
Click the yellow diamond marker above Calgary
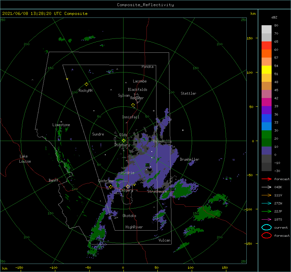128,186
